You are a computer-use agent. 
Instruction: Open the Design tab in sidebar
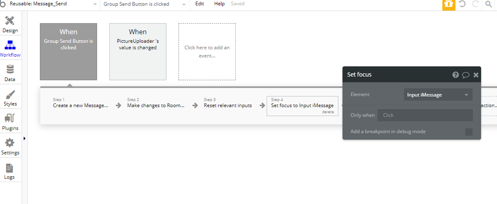tap(10, 24)
